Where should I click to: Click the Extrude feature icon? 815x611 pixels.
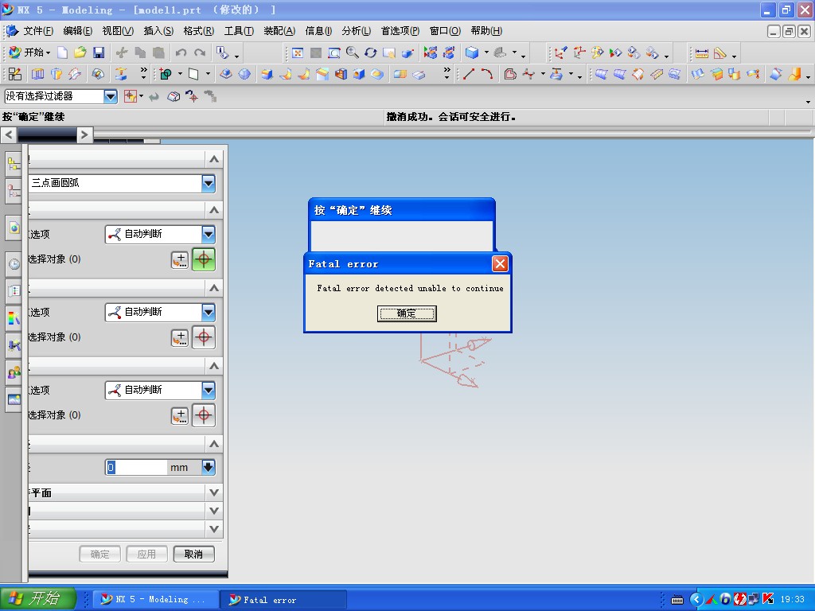[x=37, y=74]
